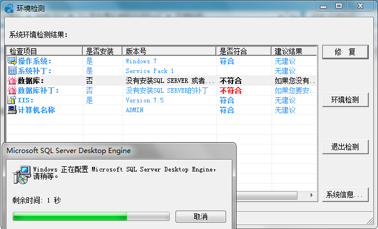The height and width of the screenshot is (229, 378).
Task: Click the SQL Server installer setup icon
Action: pos(22,175)
